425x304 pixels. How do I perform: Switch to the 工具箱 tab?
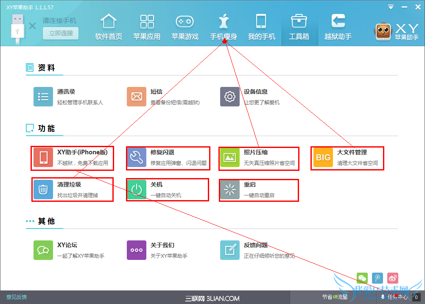pyautogui.click(x=299, y=27)
